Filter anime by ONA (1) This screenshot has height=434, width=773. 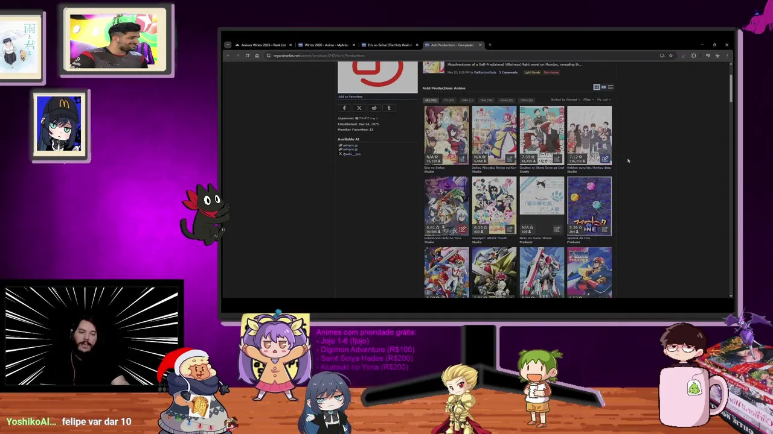click(x=467, y=100)
